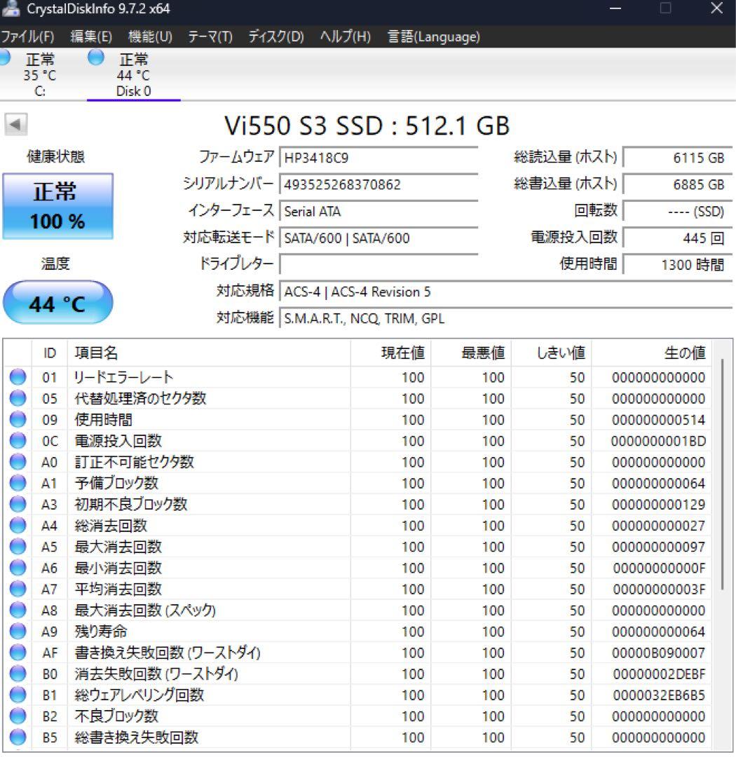Click the interface field Serial ATA
The width and height of the screenshot is (736, 757).
pyautogui.click(x=379, y=212)
